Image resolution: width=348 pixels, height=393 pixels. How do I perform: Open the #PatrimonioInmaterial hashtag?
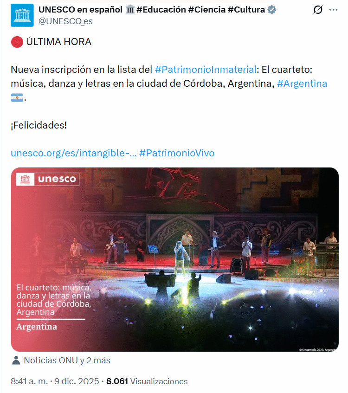[x=206, y=70]
